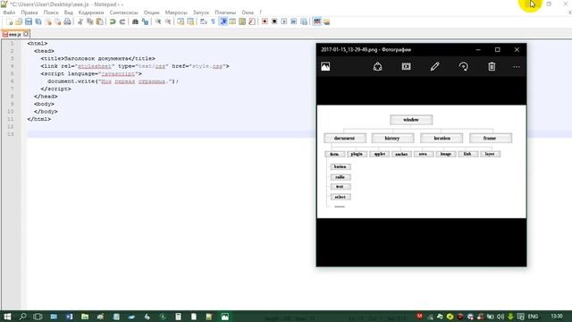
Task: Open Find with the binoculars icon
Action: [135, 21]
